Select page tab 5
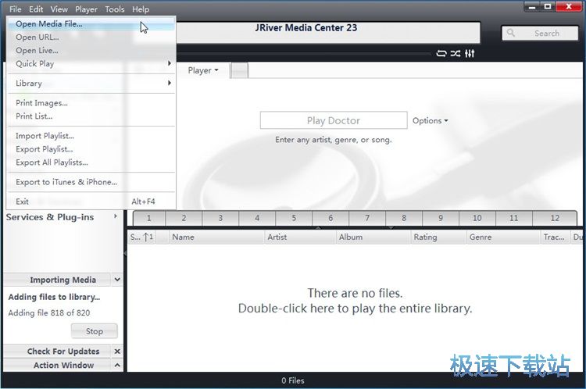 point(294,218)
